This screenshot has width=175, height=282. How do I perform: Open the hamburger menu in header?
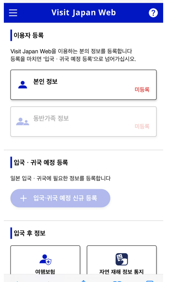[x=13, y=13]
